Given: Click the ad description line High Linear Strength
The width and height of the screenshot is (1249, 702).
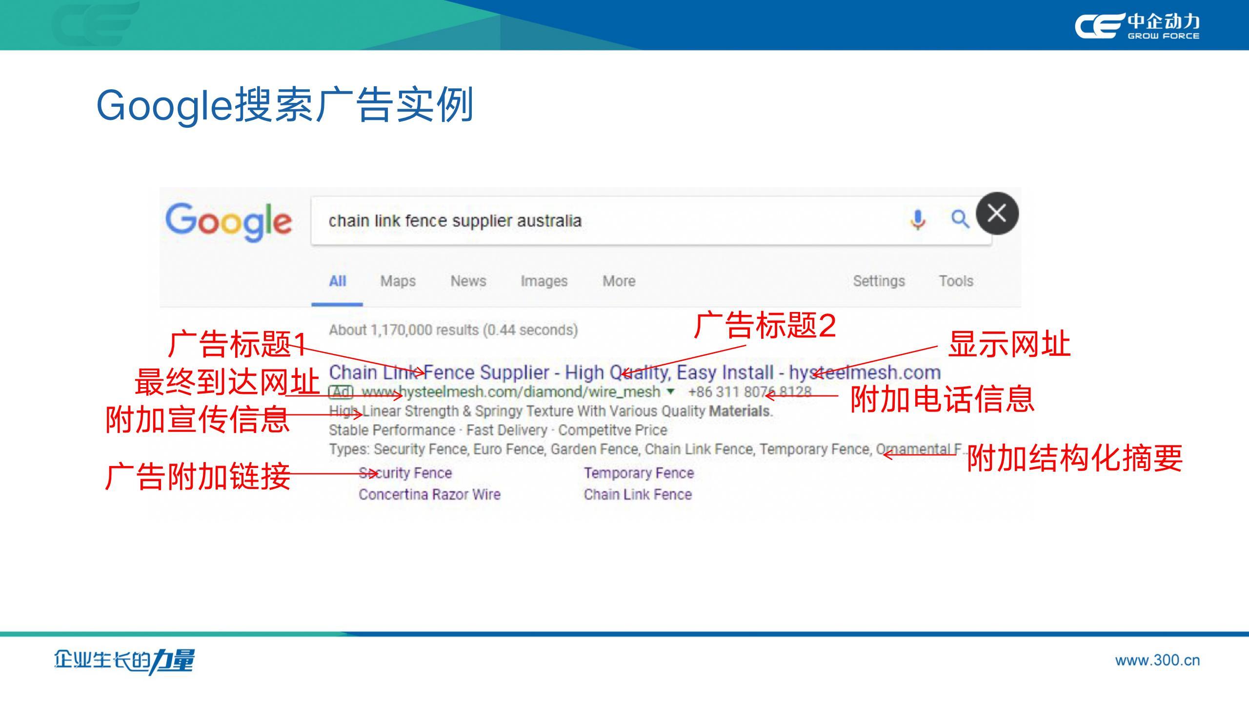Looking at the screenshot, I should 551,411.
